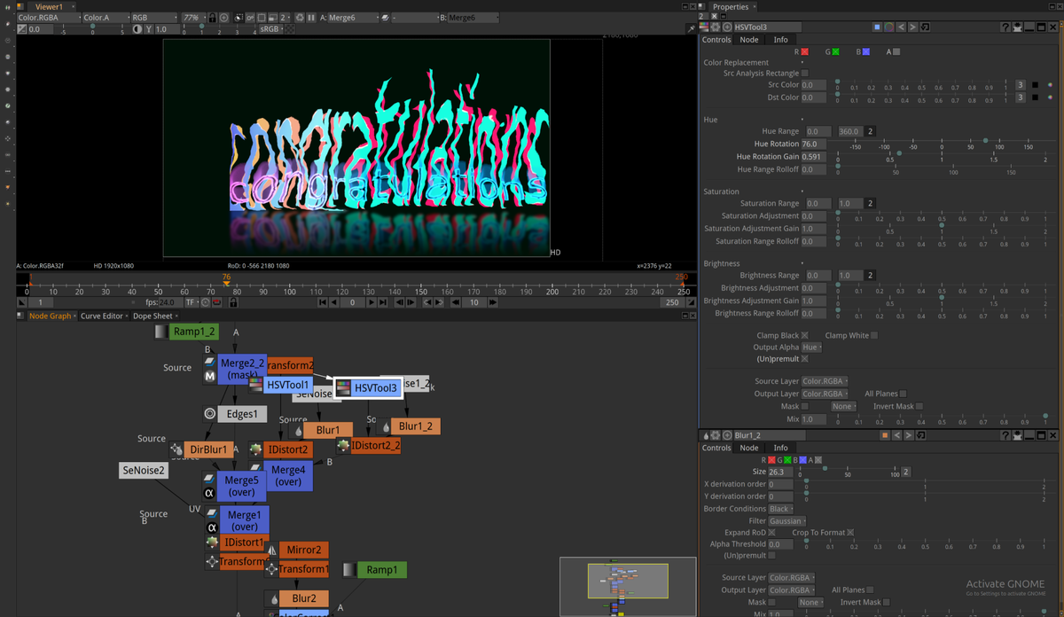Click the HSVTool3 redo arrow icon
This screenshot has height=617, width=1064.
[x=912, y=27]
